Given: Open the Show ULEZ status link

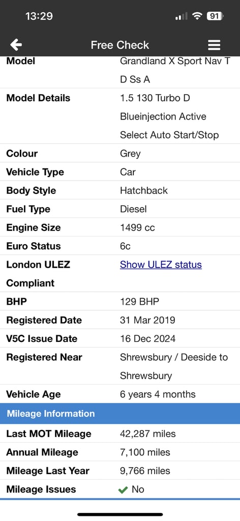Looking at the screenshot, I should pos(161,265).
